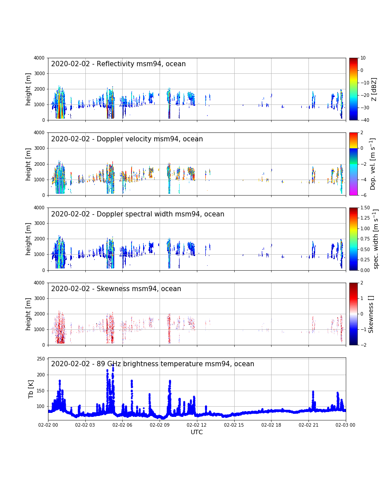The width and height of the screenshot is (384, 480).
Task: Click the Skewness colorbar
Action: 353,314
